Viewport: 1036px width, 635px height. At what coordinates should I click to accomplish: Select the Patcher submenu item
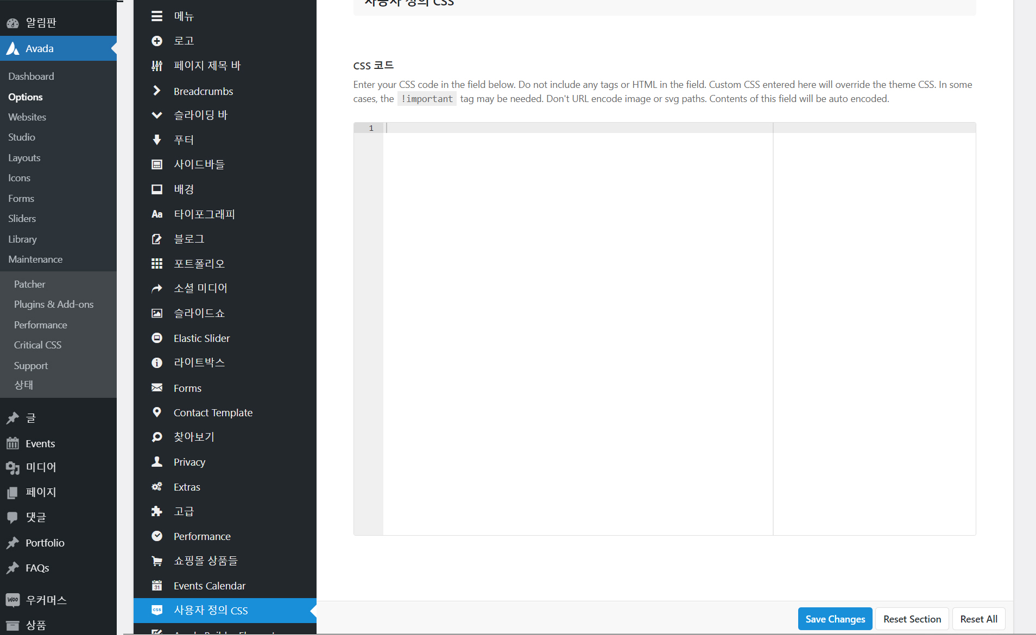pyautogui.click(x=30, y=284)
